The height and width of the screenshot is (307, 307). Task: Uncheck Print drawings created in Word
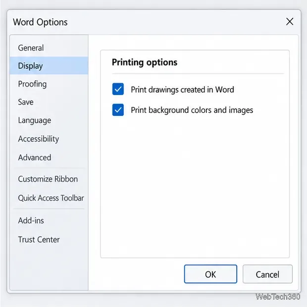118,89
